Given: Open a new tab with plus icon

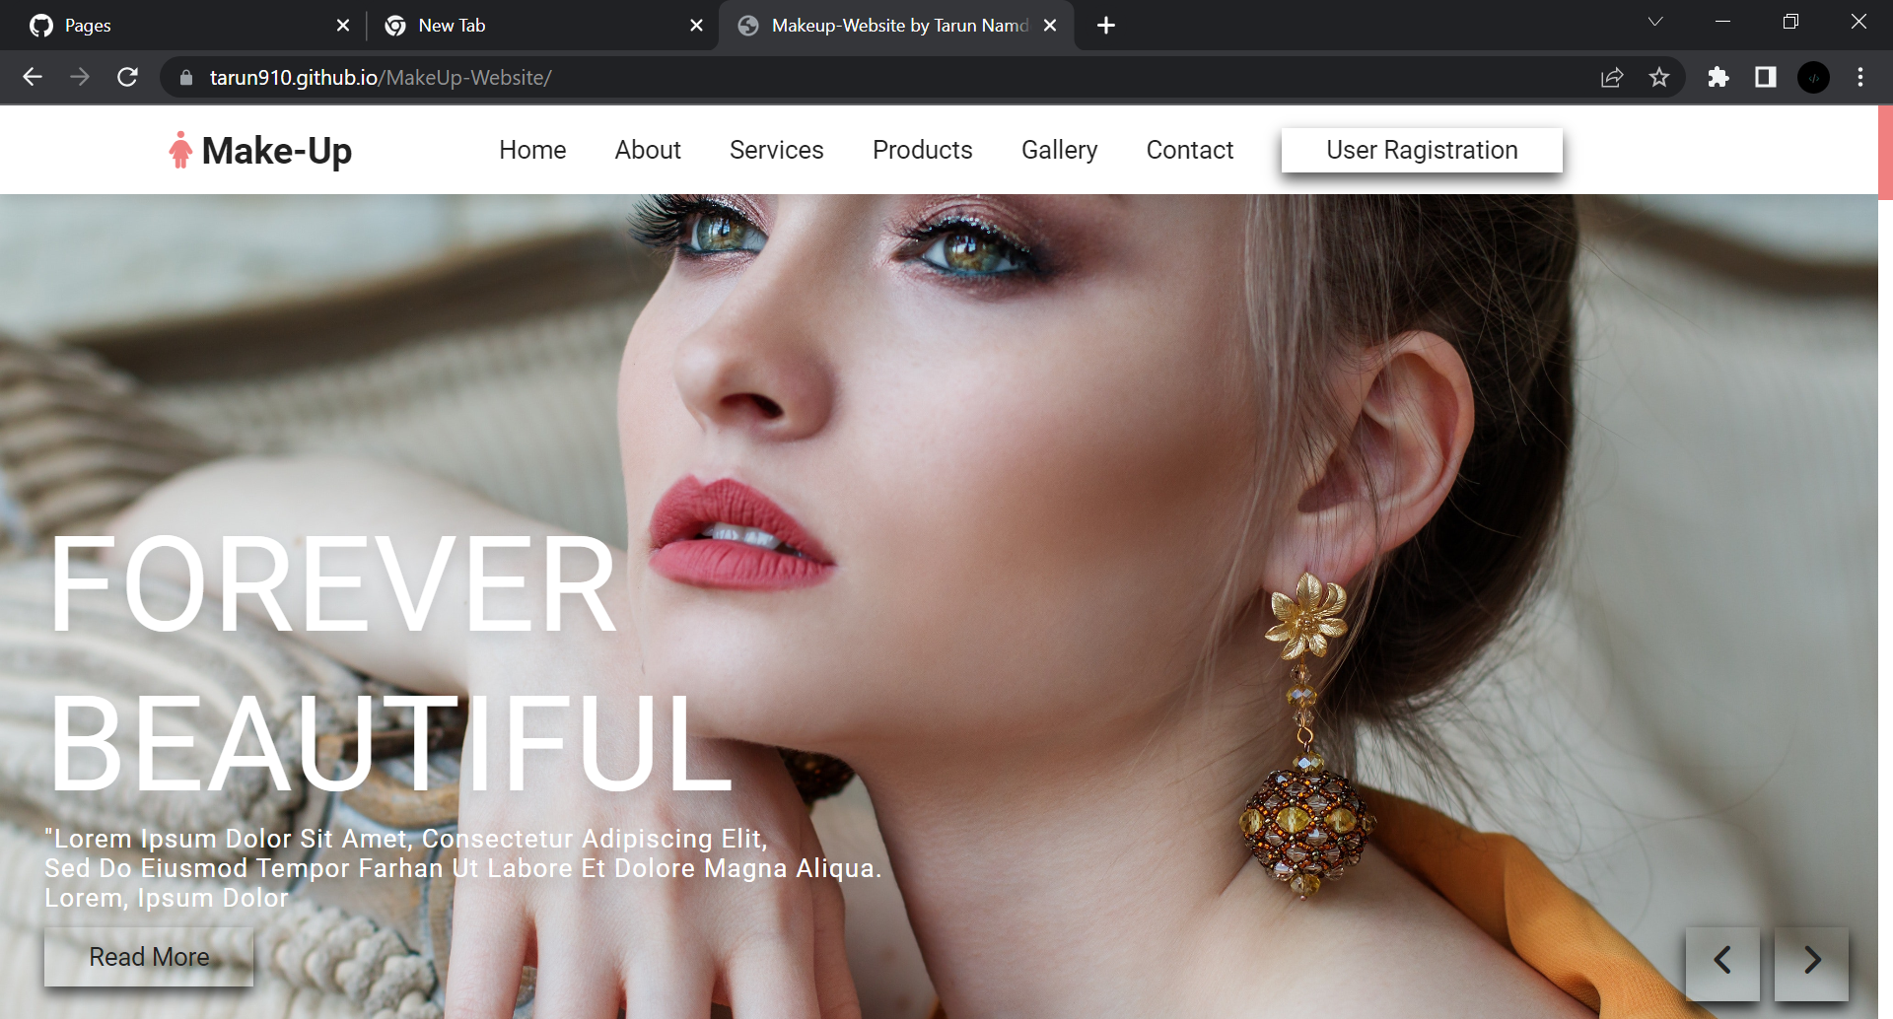Looking at the screenshot, I should (x=1106, y=26).
